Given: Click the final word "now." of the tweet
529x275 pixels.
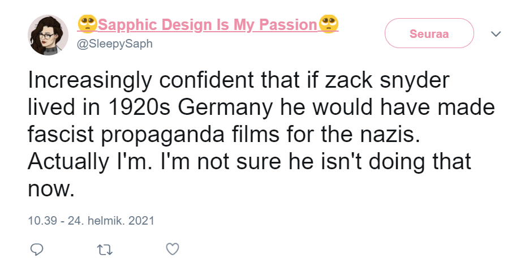Looking at the screenshot, I should point(51,188).
